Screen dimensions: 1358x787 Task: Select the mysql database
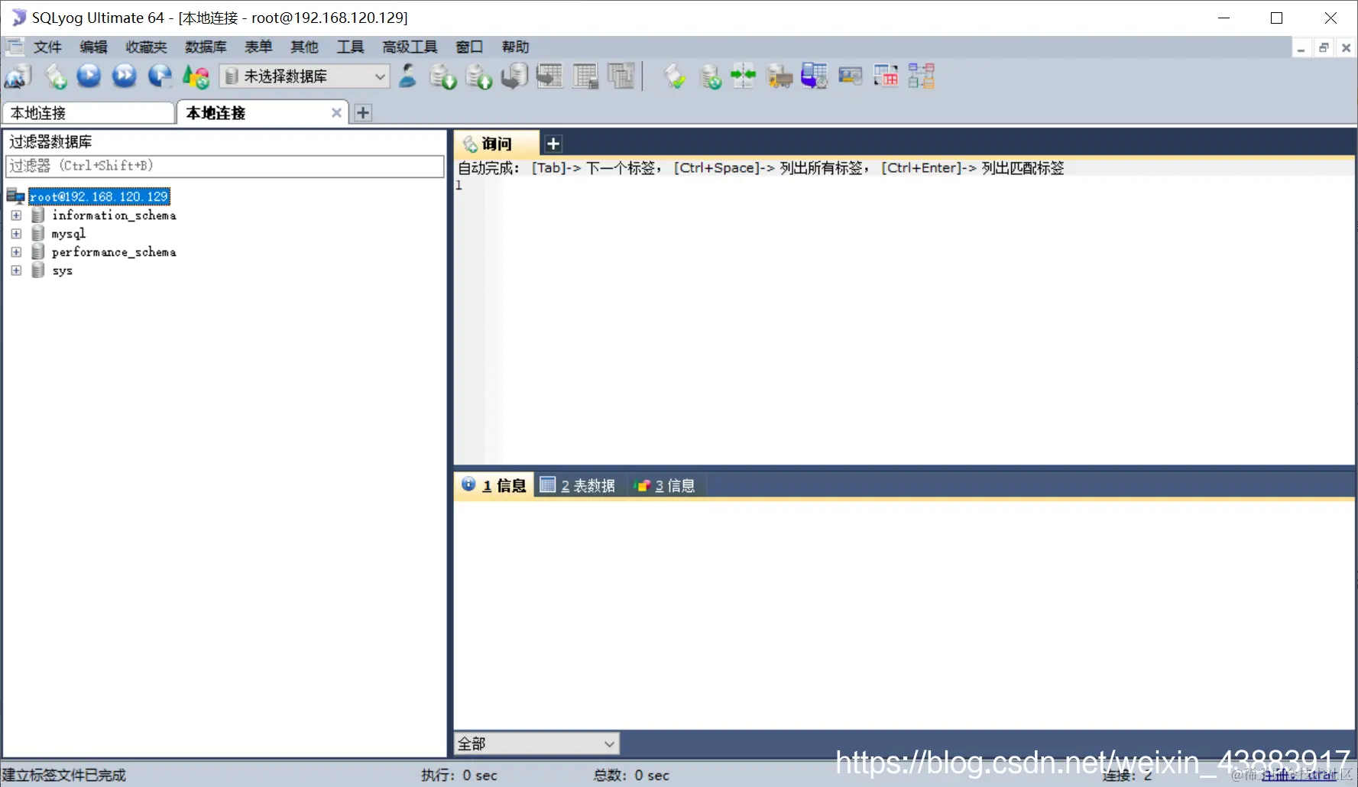[x=69, y=234]
